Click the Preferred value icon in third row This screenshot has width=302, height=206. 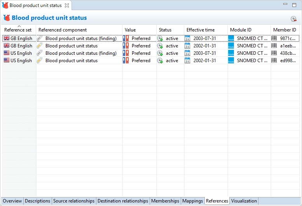126,53
